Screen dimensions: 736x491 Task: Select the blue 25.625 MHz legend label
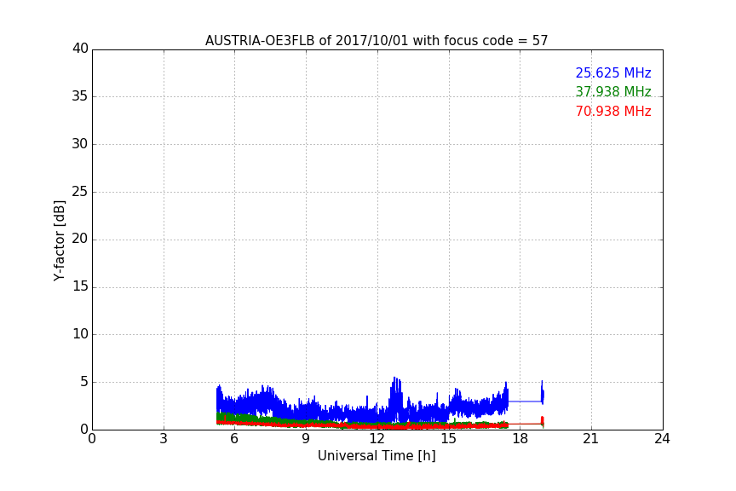613,72
